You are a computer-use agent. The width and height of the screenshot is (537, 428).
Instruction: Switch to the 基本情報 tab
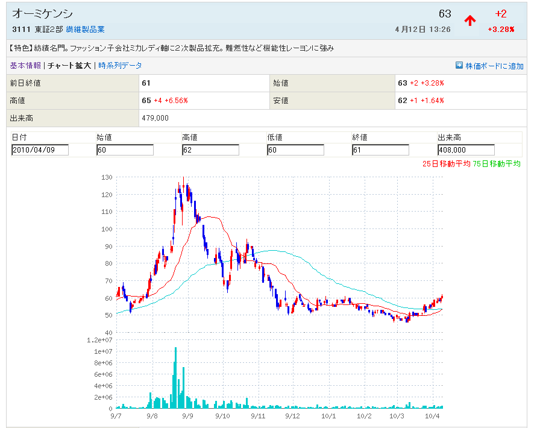tap(25, 66)
